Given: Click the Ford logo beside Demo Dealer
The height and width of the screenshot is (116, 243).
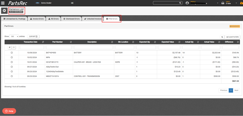Looking at the screenshot, I should (x=37, y=3).
